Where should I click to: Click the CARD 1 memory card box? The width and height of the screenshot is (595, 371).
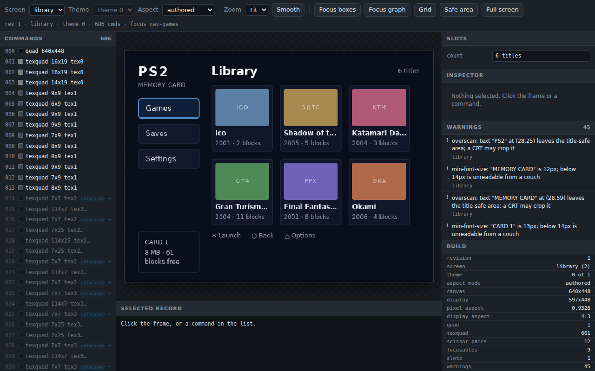pos(169,252)
